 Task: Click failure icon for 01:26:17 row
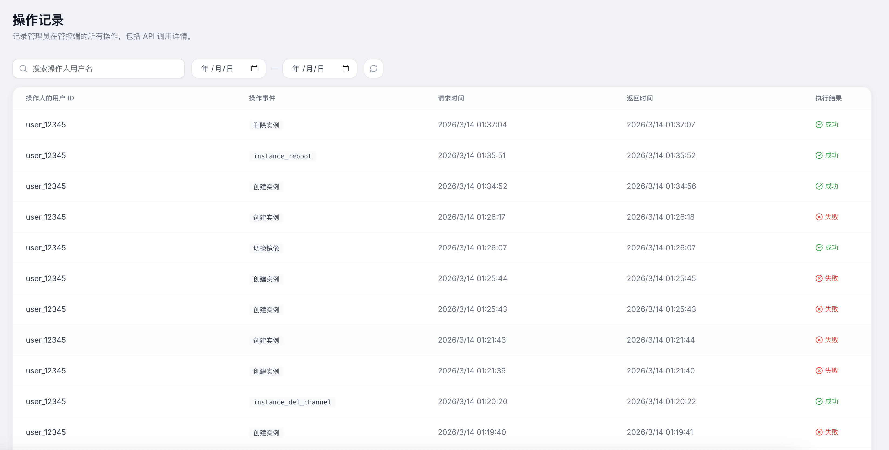pos(819,217)
